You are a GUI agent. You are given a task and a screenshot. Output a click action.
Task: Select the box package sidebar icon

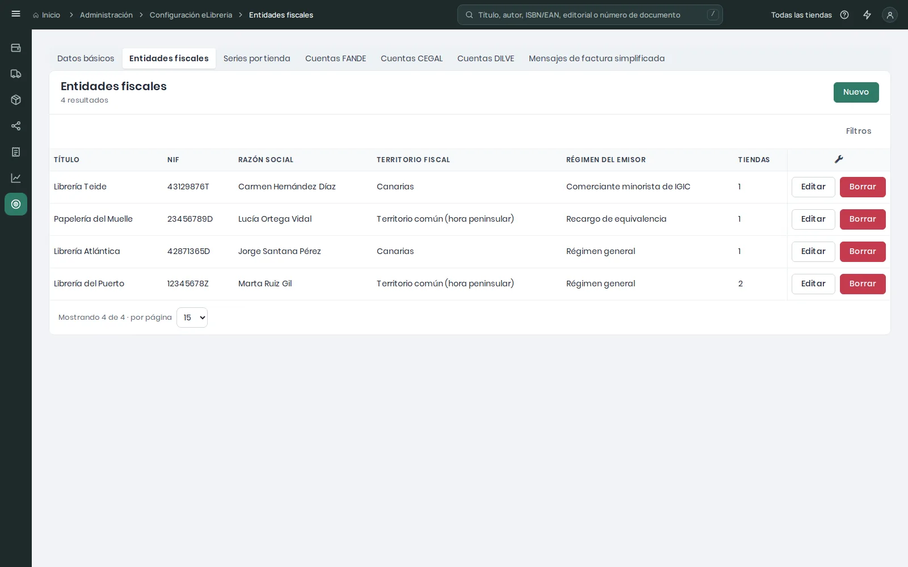16,100
